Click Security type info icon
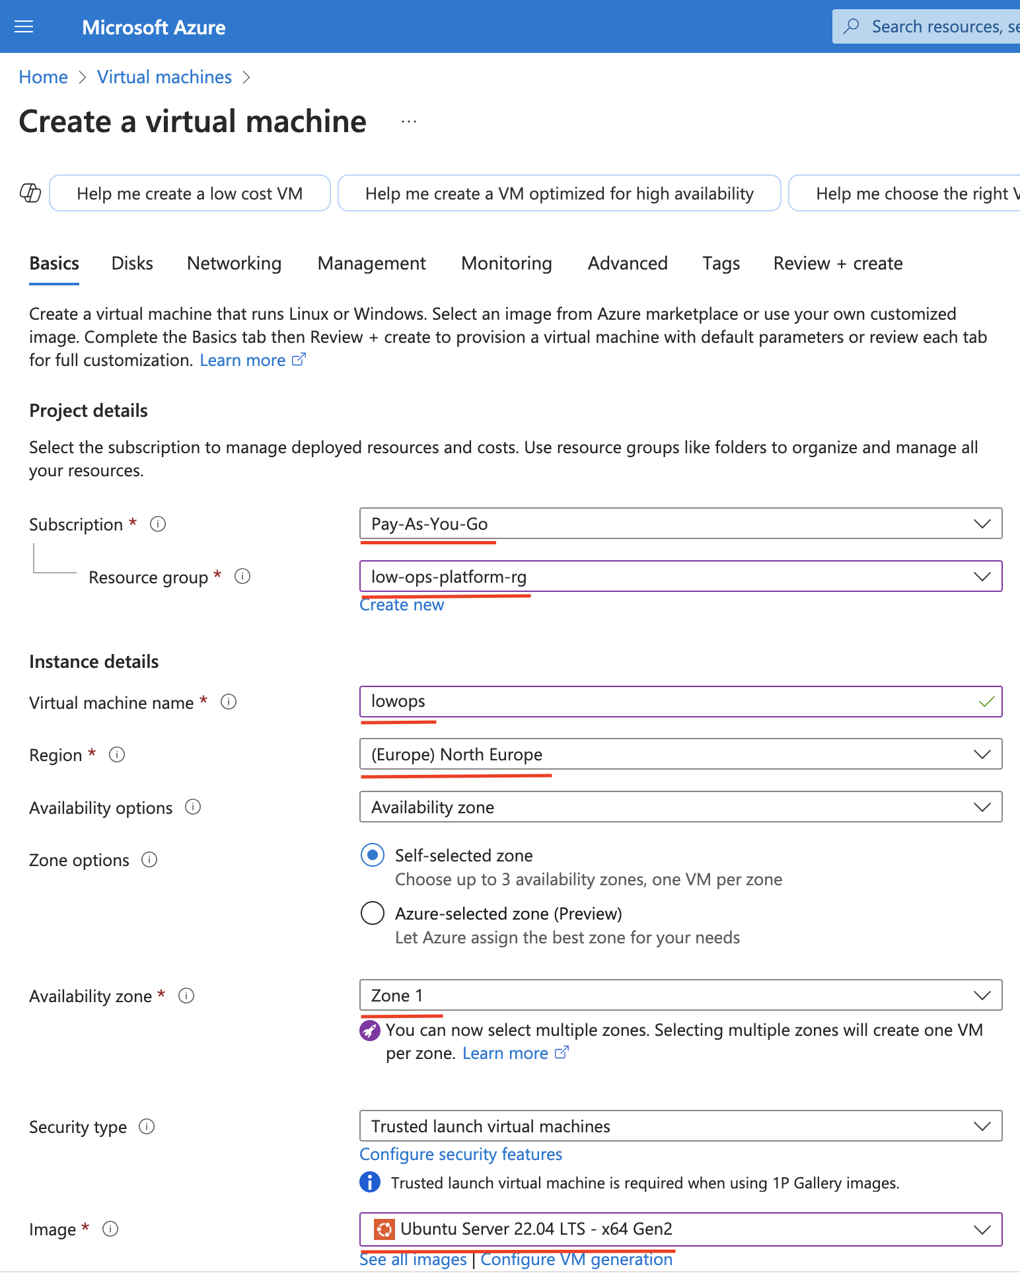Viewport: 1020px width, 1275px height. click(x=147, y=1126)
